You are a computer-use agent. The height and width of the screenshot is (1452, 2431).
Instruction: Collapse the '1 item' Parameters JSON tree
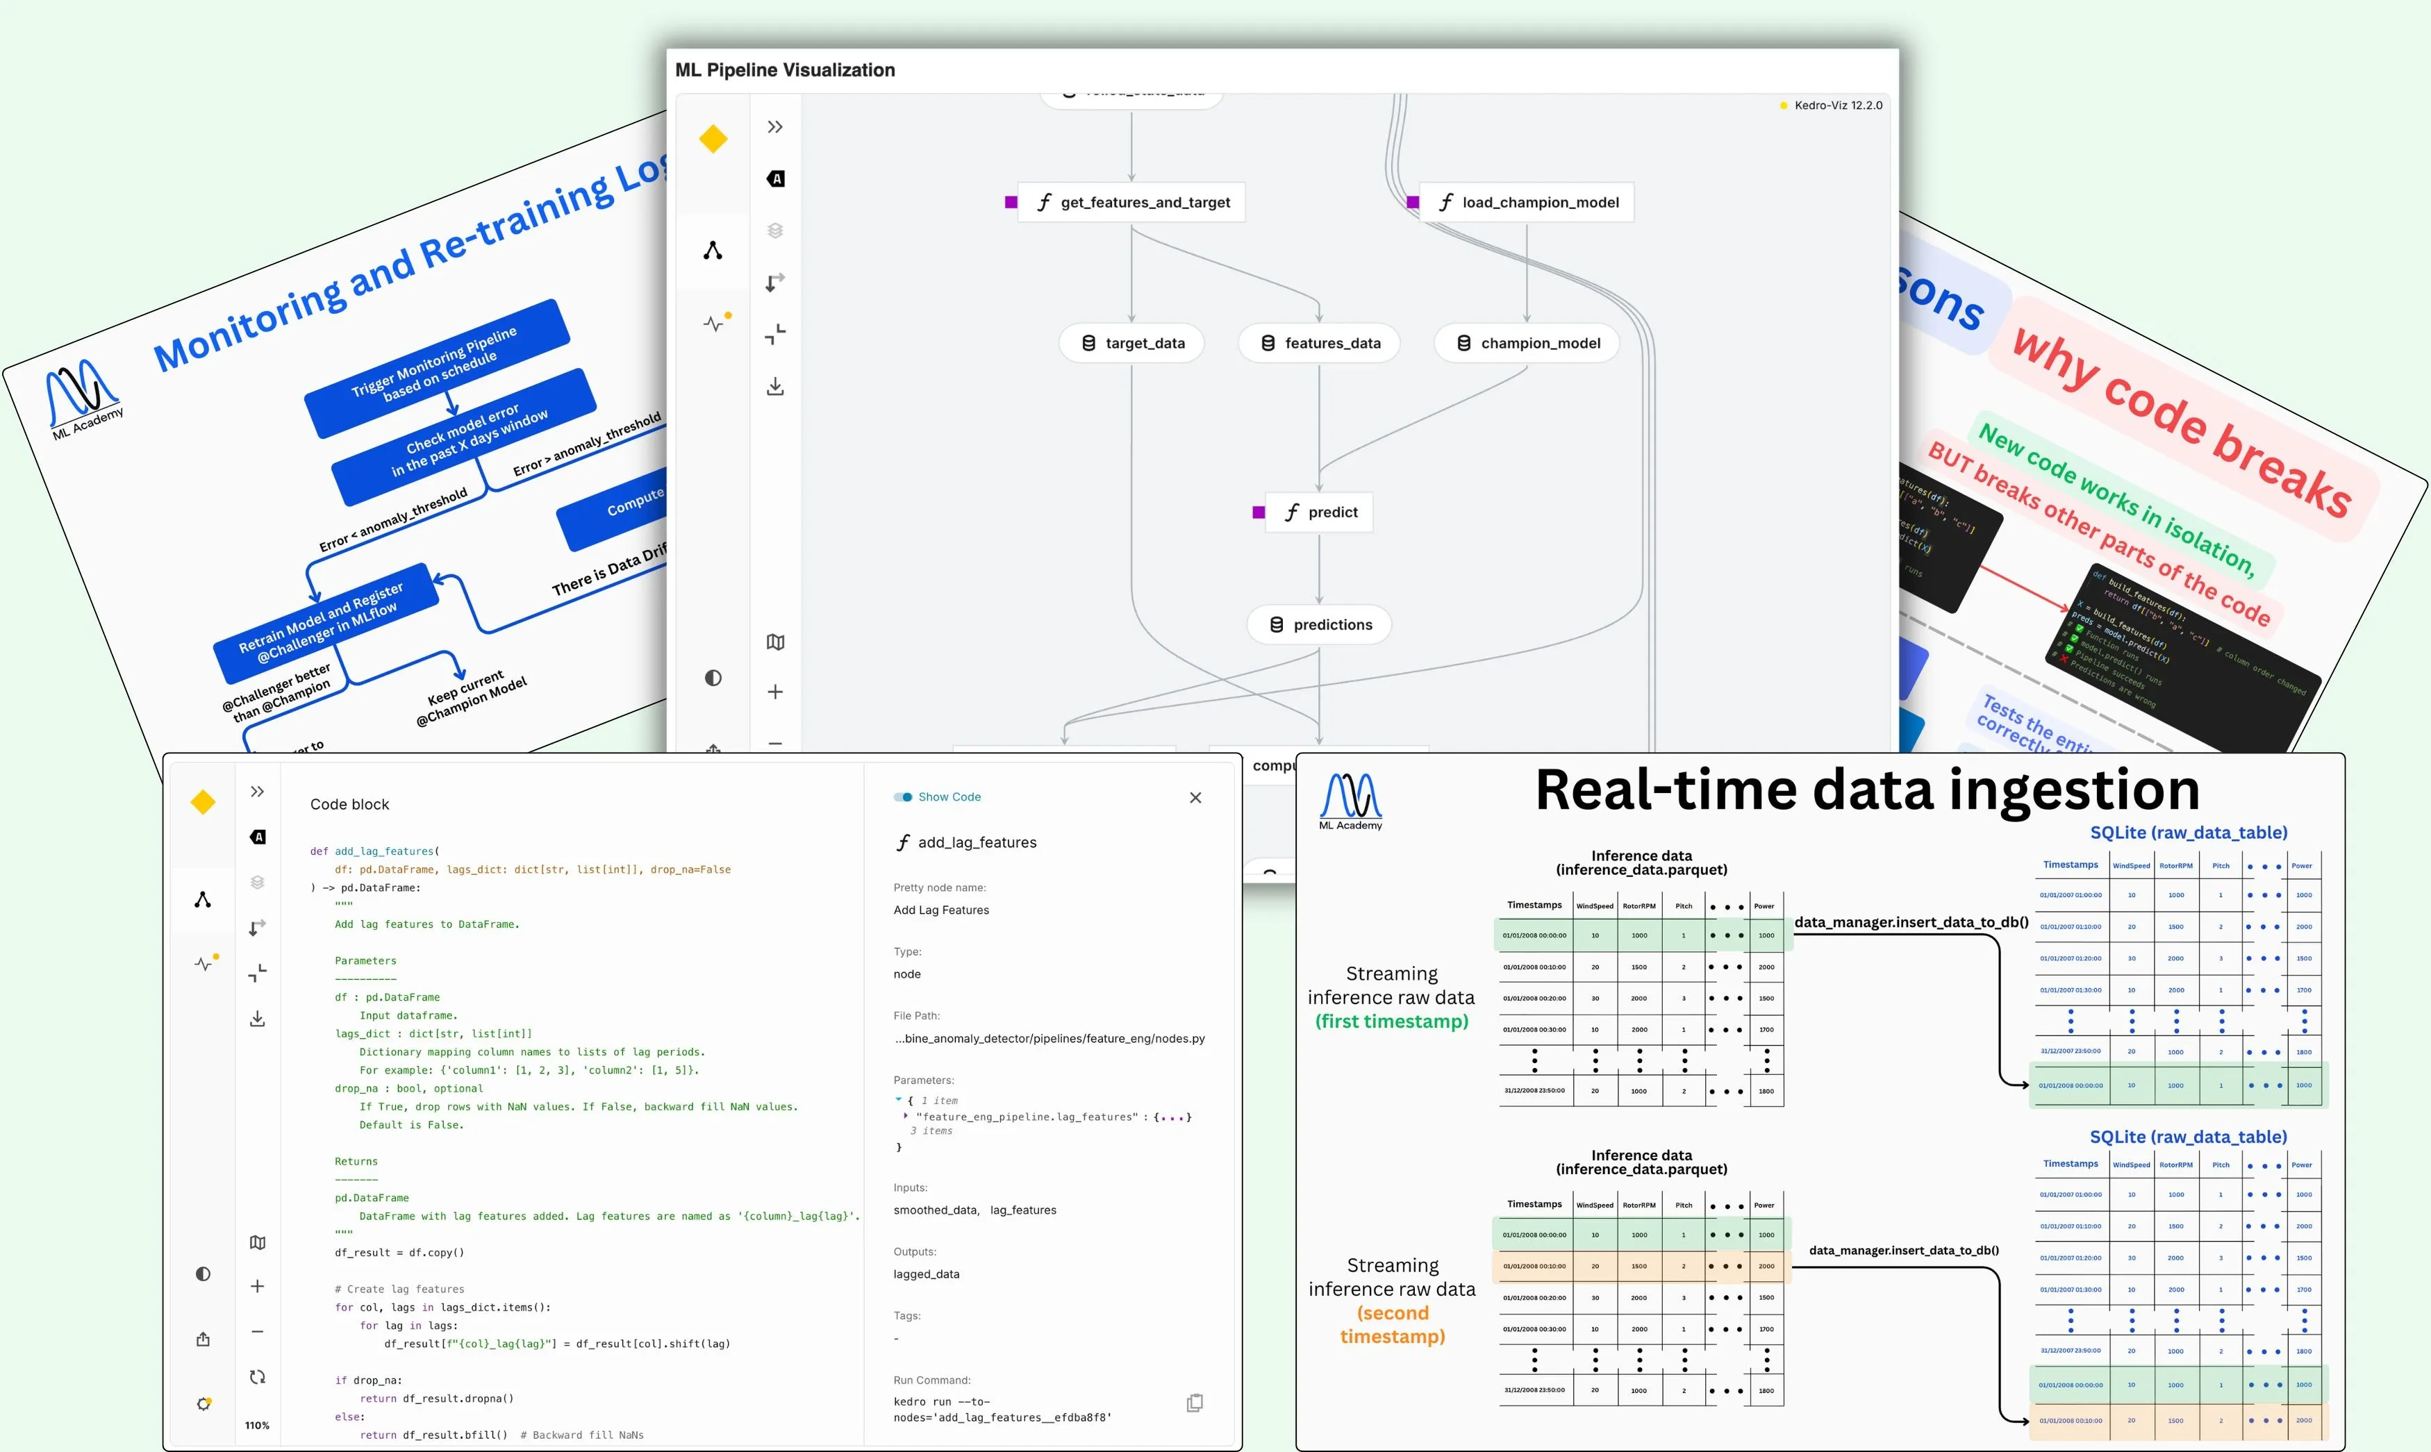tap(898, 1100)
